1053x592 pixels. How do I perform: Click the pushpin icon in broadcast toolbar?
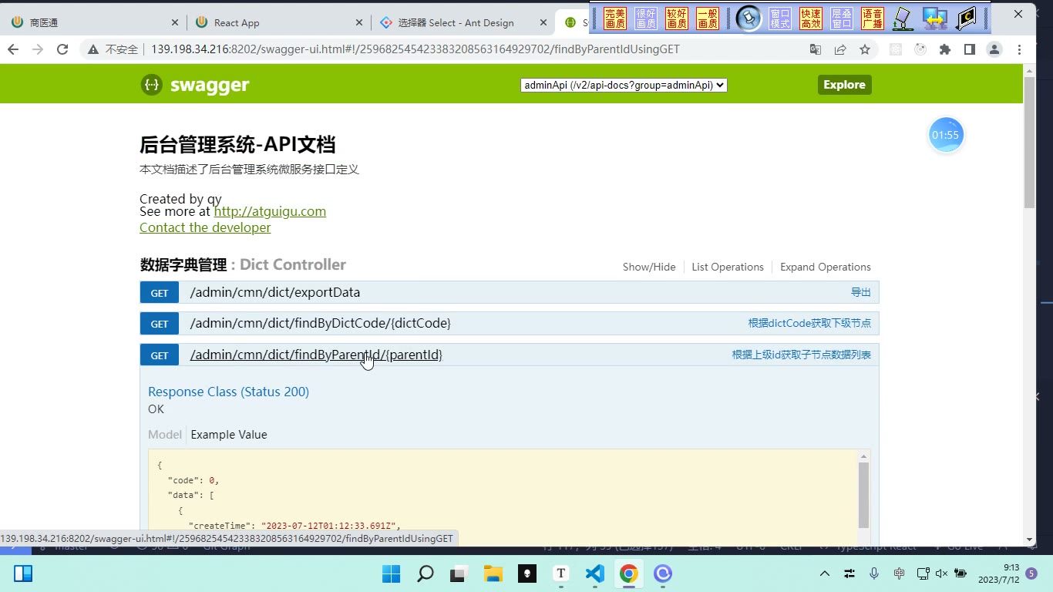coord(749,18)
